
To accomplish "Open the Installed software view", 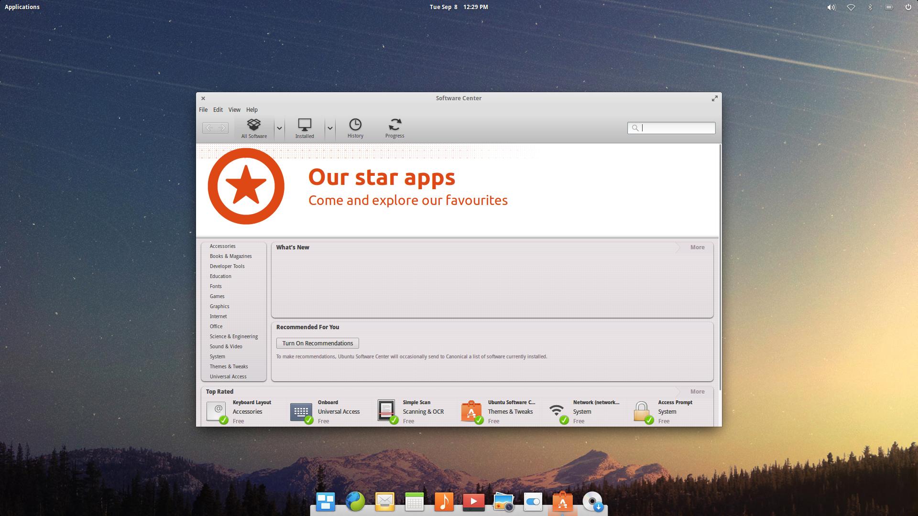I will click(305, 129).
